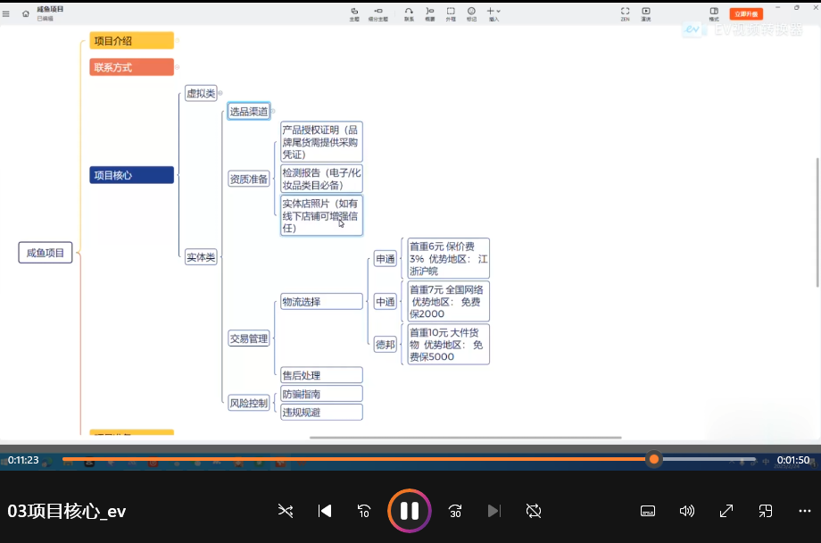Image resolution: width=821 pixels, height=543 pixels.
Task: Go to the previous track
Action: [325, 511]
